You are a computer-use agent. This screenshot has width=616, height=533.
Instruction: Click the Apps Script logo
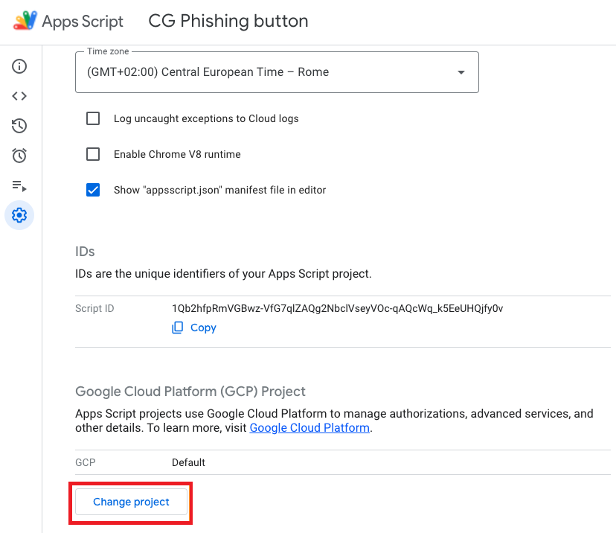pyautogui.click(x=25, y=21)
